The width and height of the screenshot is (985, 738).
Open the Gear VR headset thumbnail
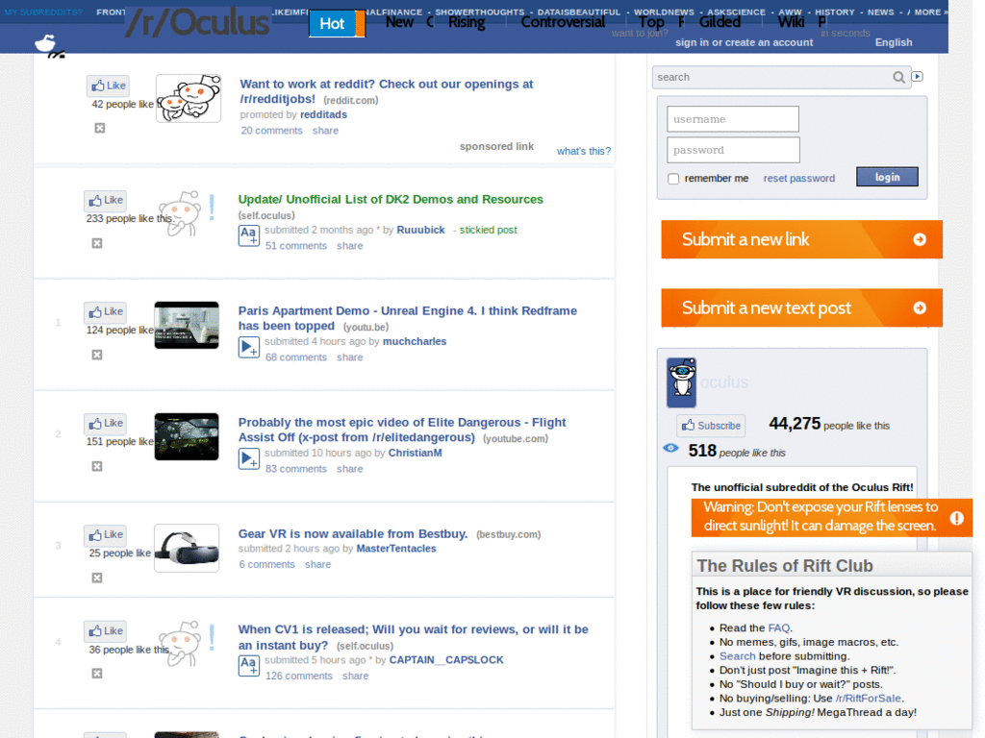[187, 549]
